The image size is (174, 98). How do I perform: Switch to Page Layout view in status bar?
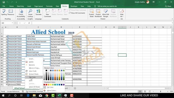click(145, 91)
